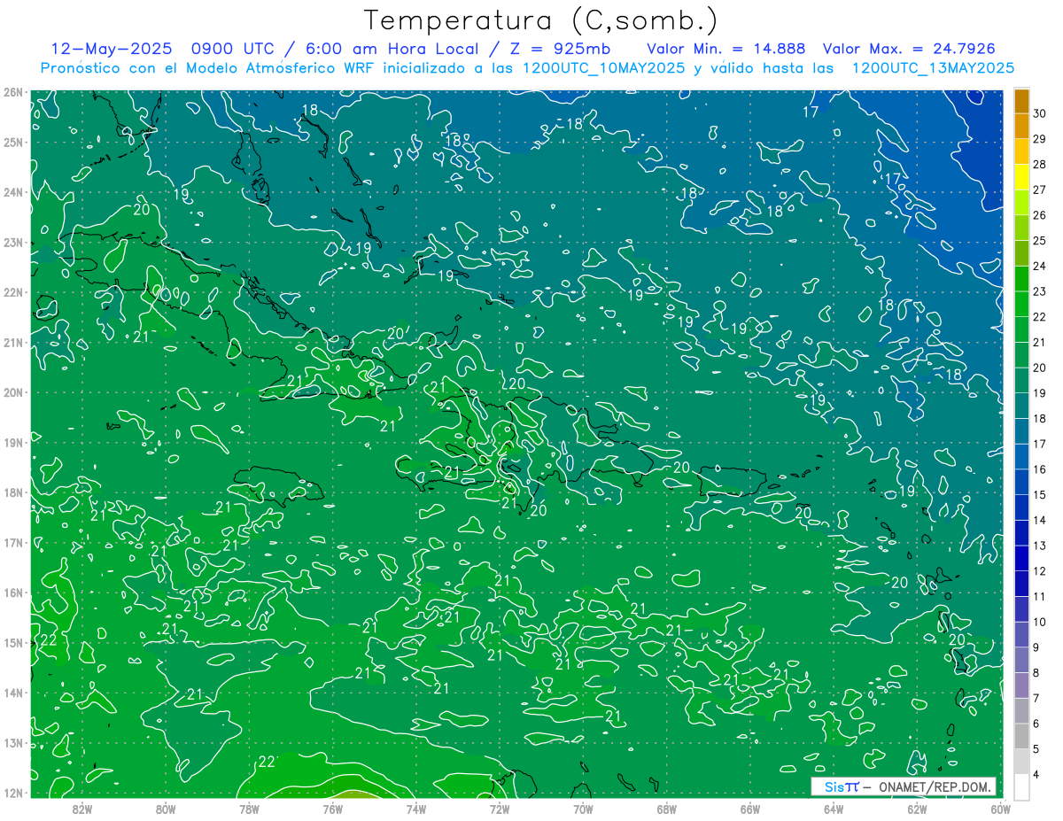The height and width of the screenshot is (821, 1063).
Task: Click the '26N' latitude axis label
Action: (12, 92)
